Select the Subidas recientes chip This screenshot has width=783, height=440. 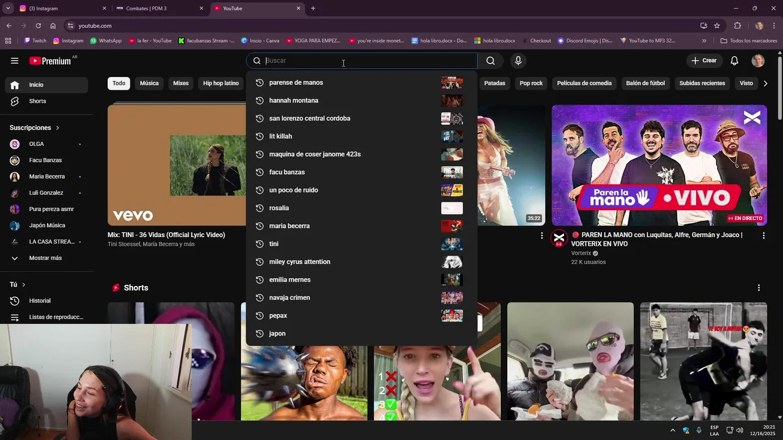tap(702, 83)
